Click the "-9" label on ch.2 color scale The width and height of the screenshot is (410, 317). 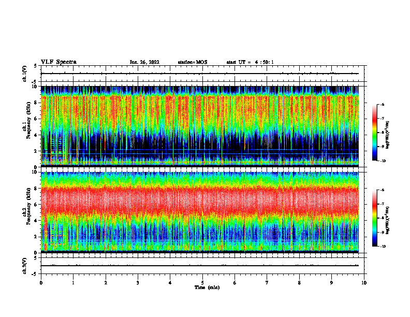coord(382,232)
